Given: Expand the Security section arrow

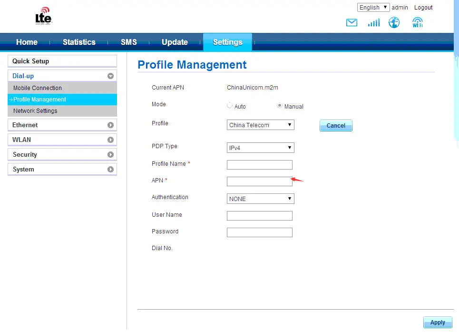Looking at the screenshot, I should click(x=110, y=154).
